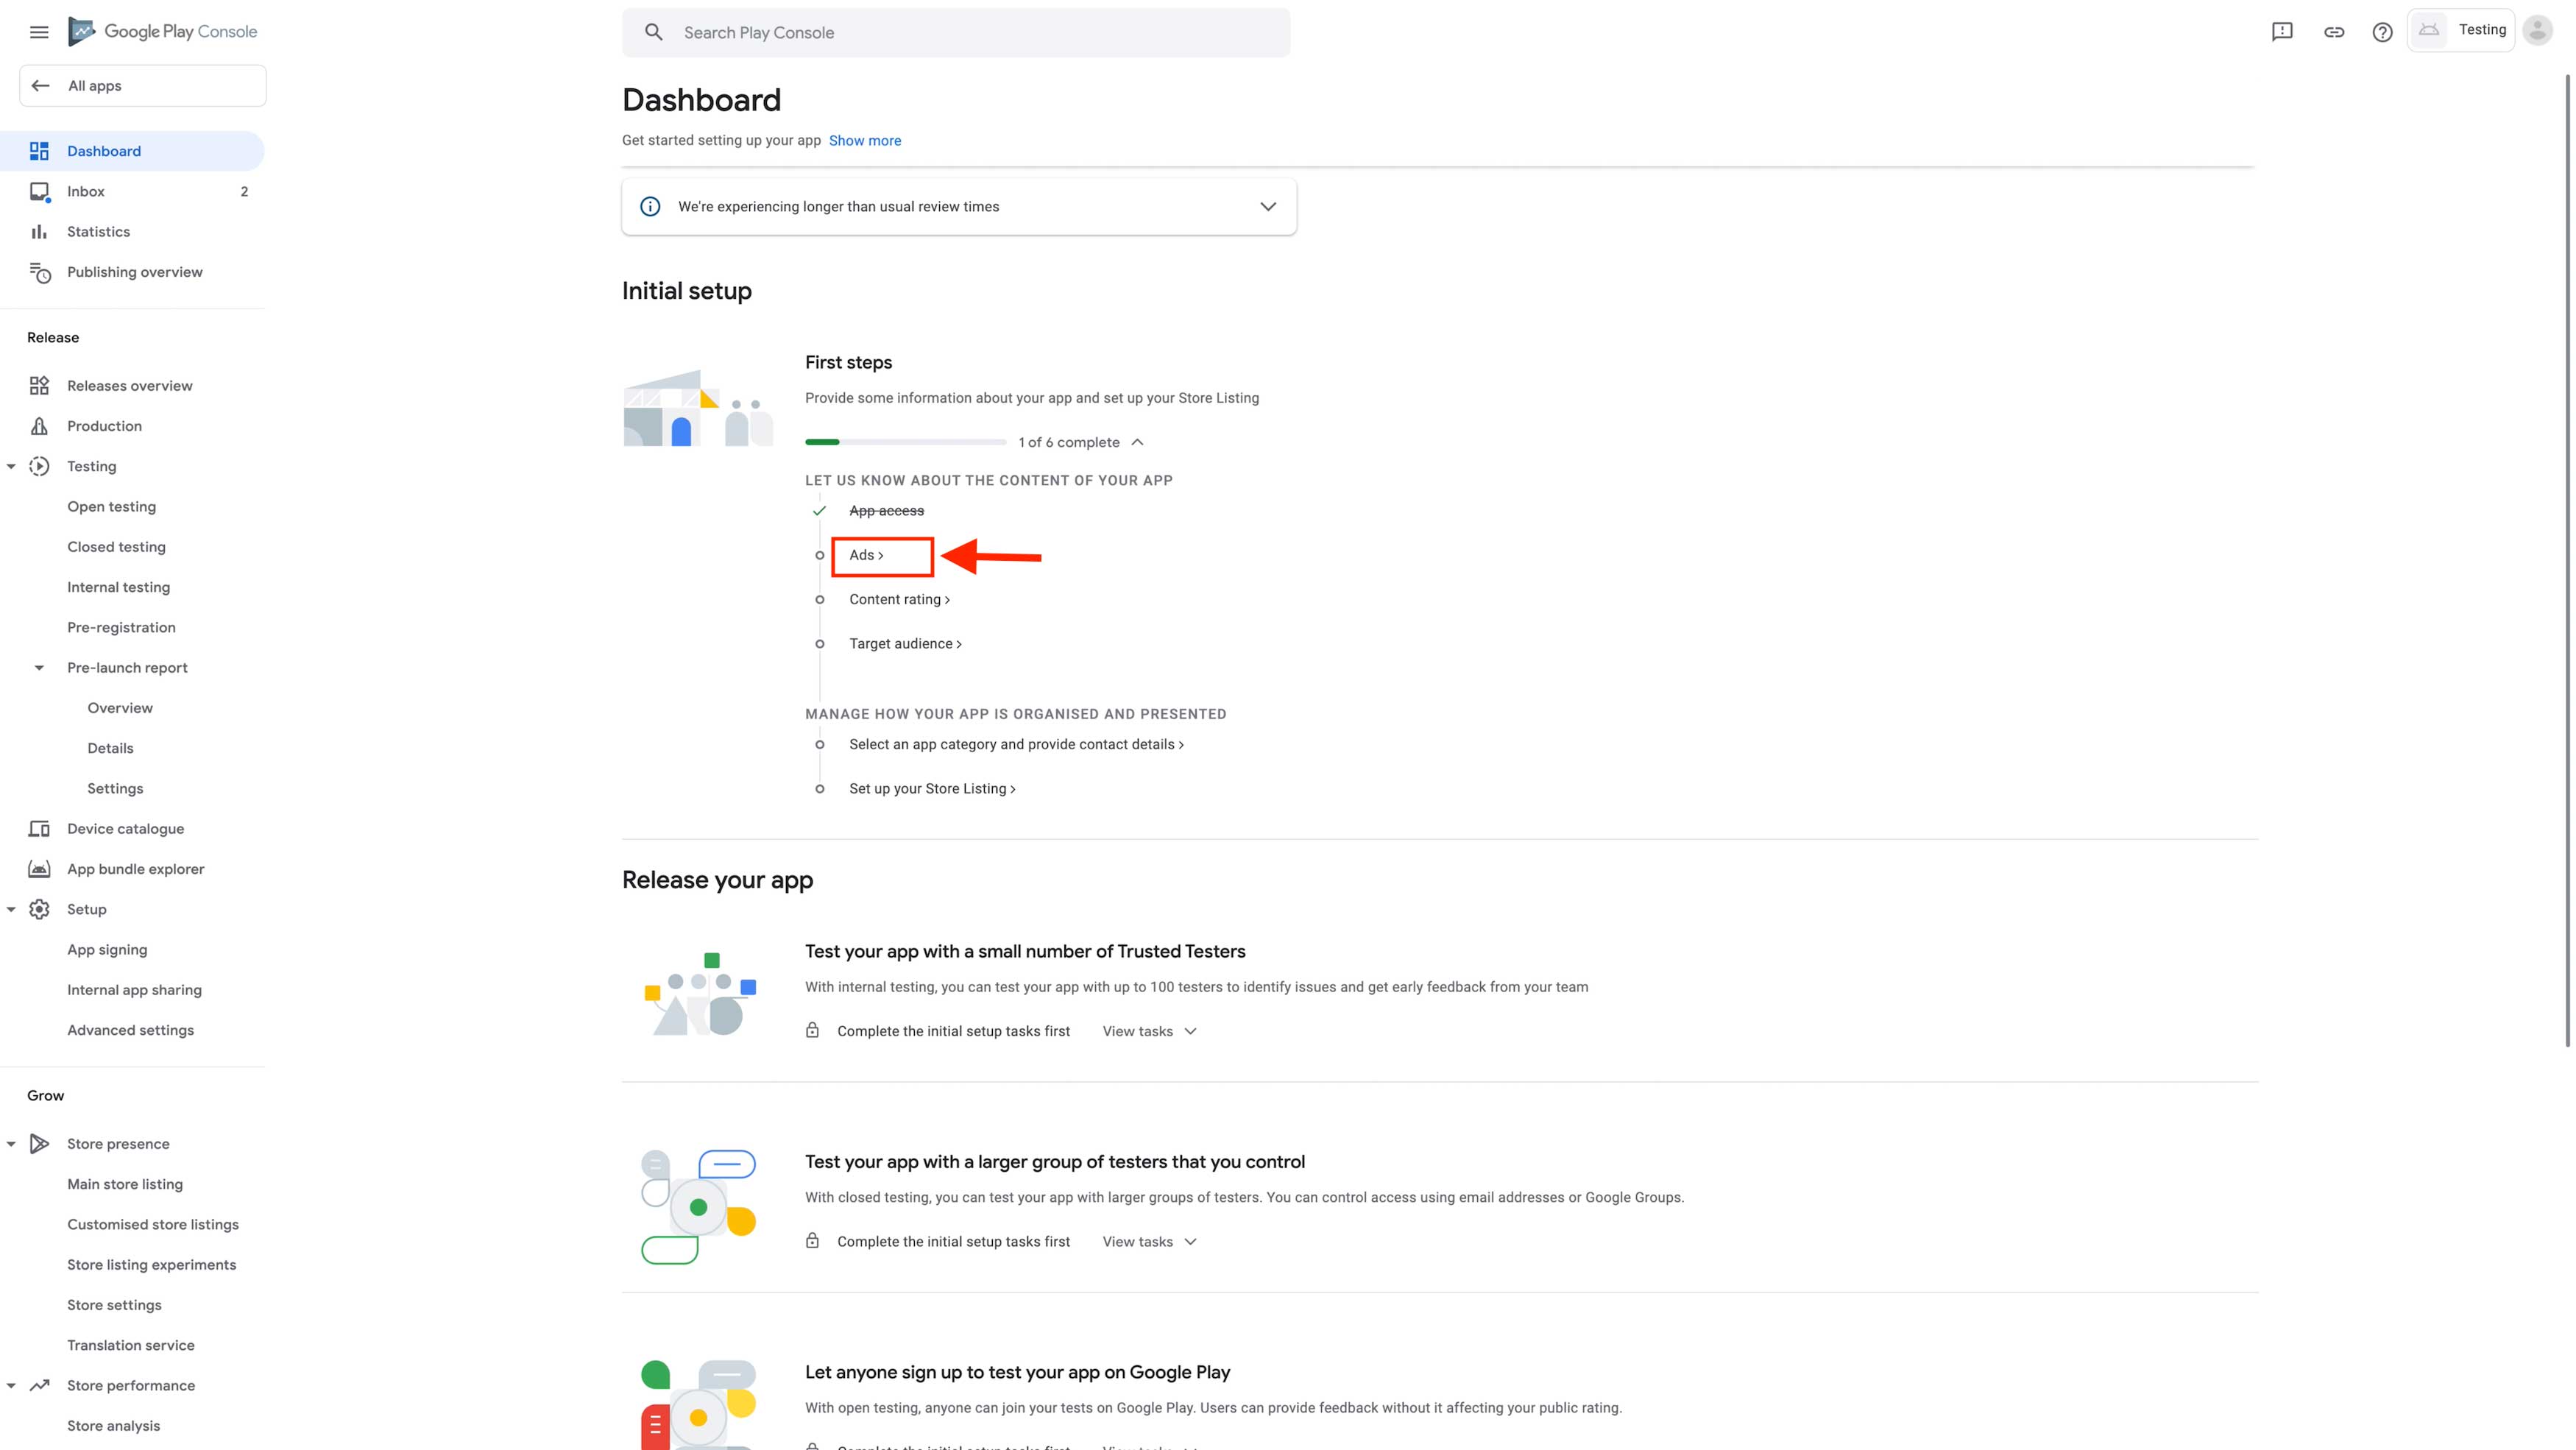
Task: Click the App bundle explorer icon
Action: (x=39, y=869)
